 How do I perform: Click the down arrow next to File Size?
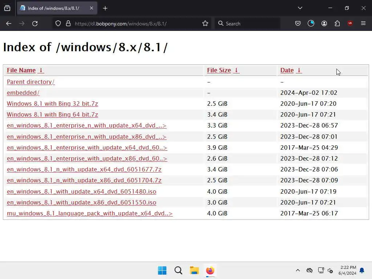point(236,70)
